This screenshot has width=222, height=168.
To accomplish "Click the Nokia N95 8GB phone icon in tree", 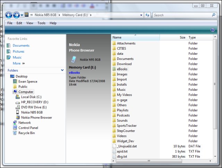I will point(18,112).
